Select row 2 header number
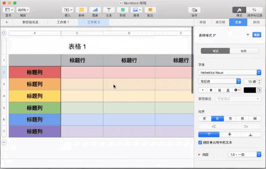The height and width of the screenshot is (169, 266). click(4, 72)
